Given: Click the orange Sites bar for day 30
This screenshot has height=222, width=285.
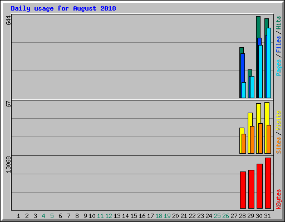Looking at the screenshot, I should (x=261, y=138).
